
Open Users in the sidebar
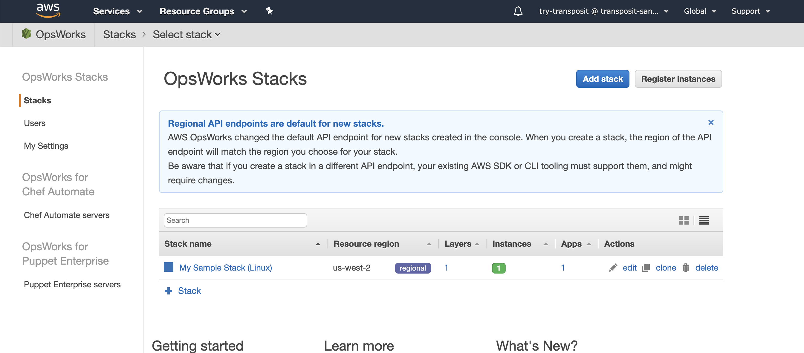pos(35,123)
